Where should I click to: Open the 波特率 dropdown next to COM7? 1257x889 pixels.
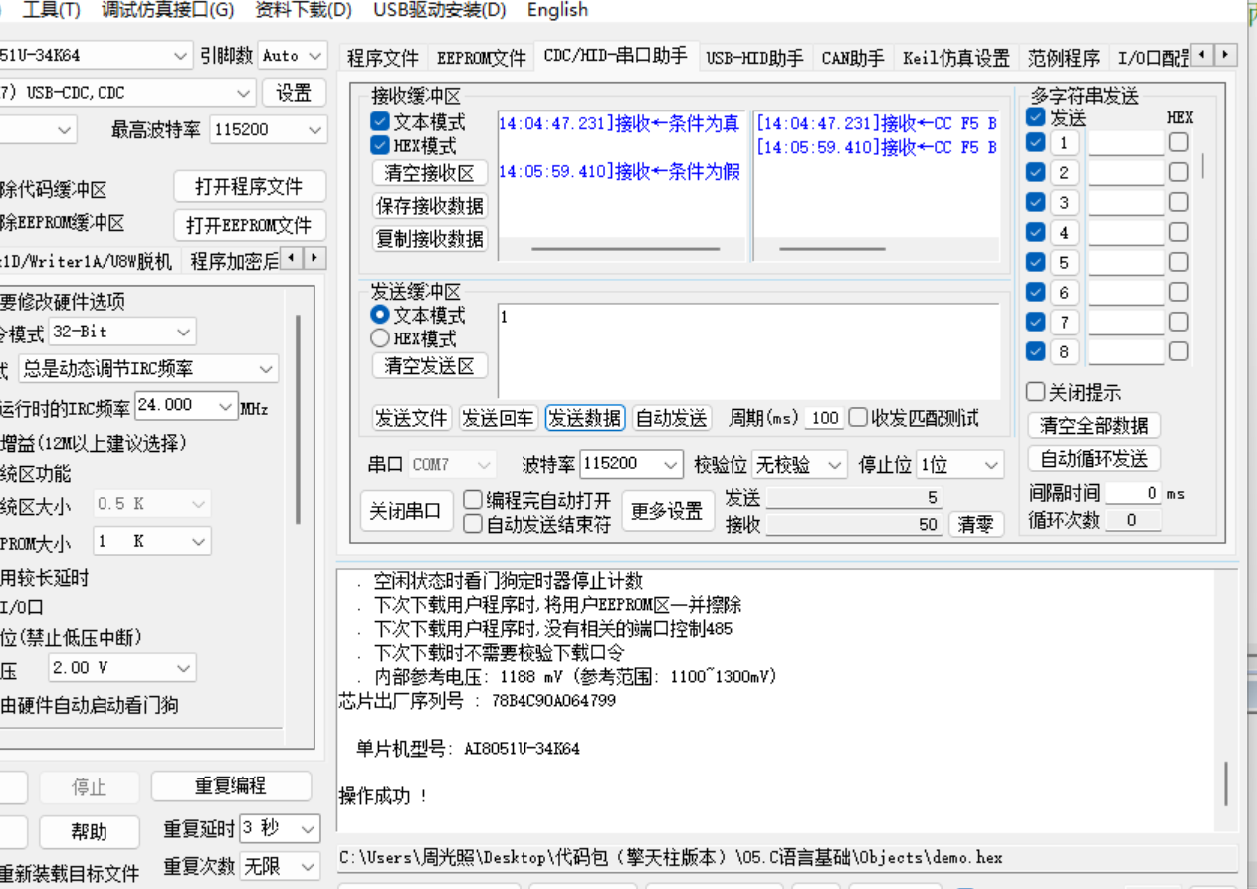670,465
